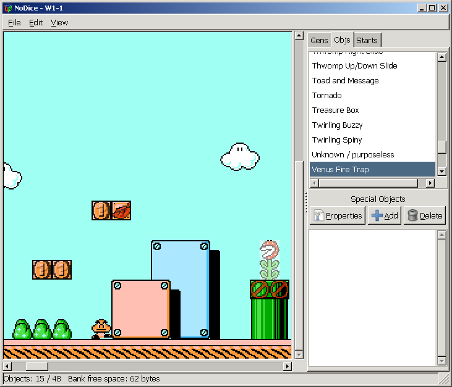
Task: Click the Add special object button
Action: [x=385, y=215]
